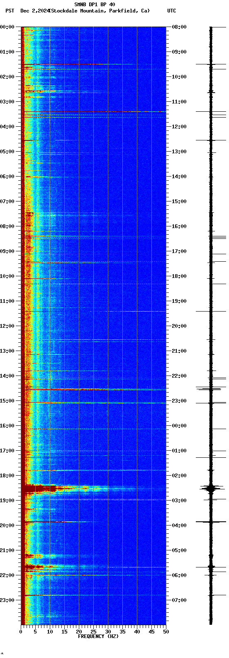Click the PST axis label "02:00"
This screenshot has width=229, height=658.
(x=7, y=77)
